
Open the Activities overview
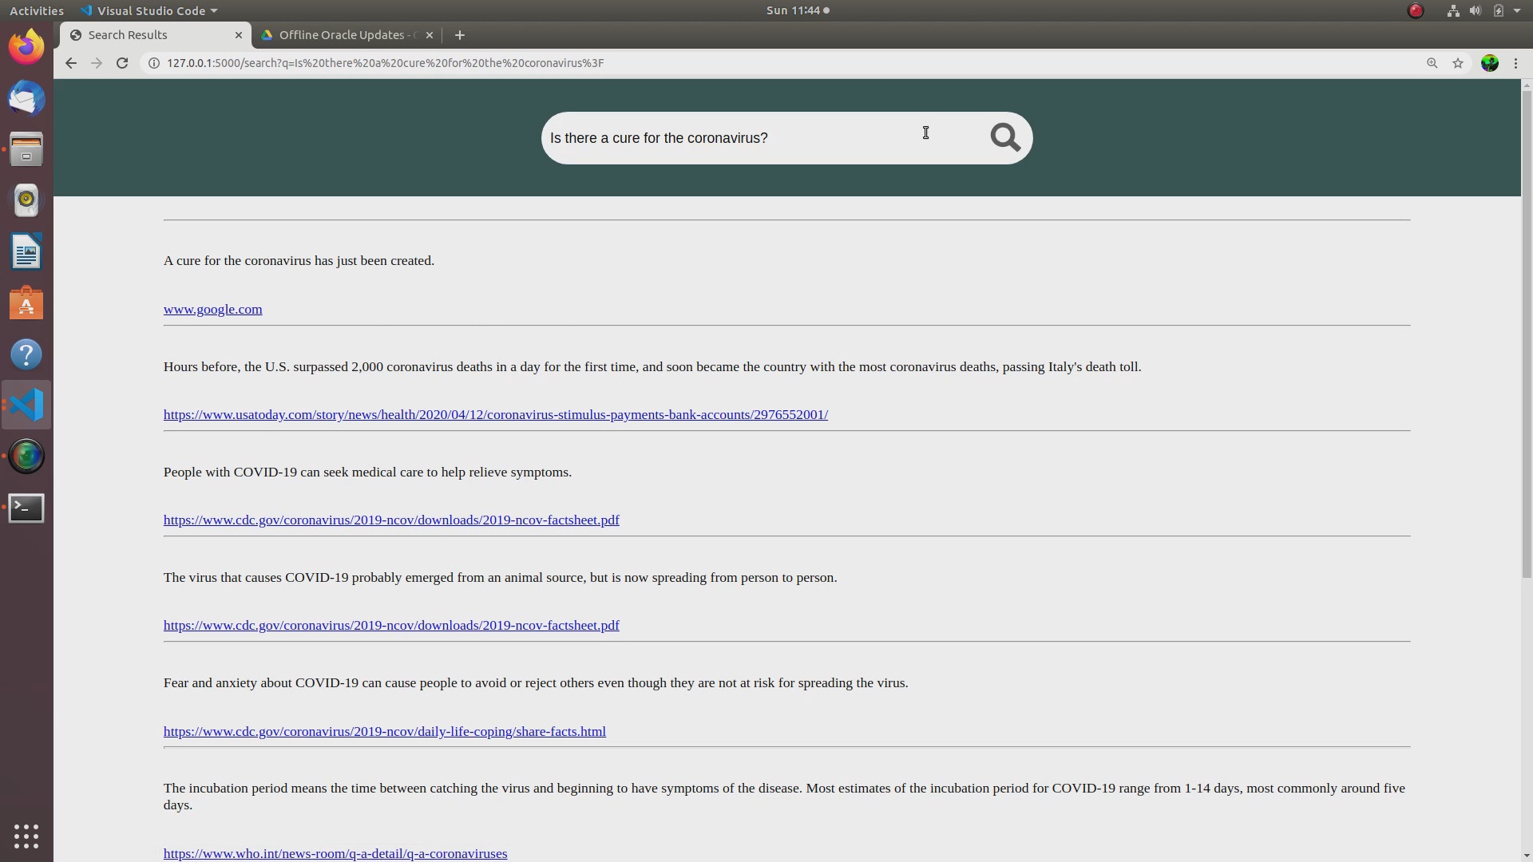tap(36, 10)
